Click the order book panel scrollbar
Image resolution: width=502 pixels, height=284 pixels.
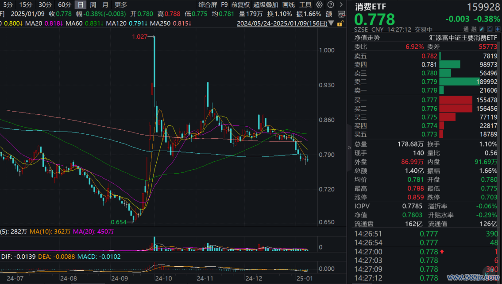500,89
